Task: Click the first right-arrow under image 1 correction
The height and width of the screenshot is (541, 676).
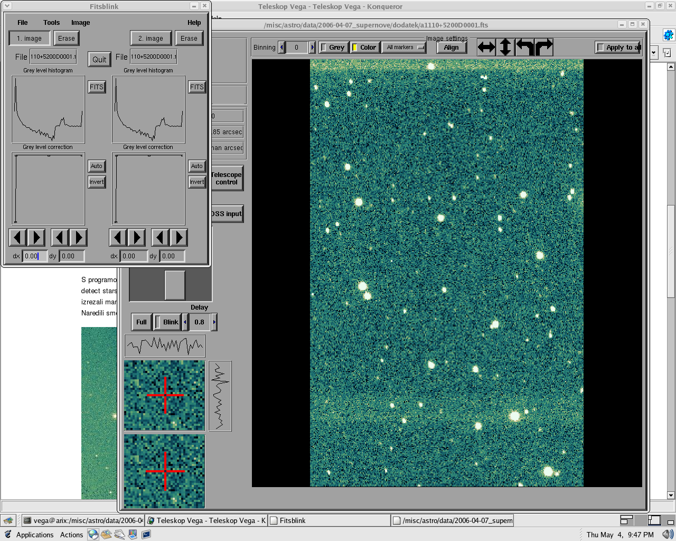Action: (x=36, y=238)
